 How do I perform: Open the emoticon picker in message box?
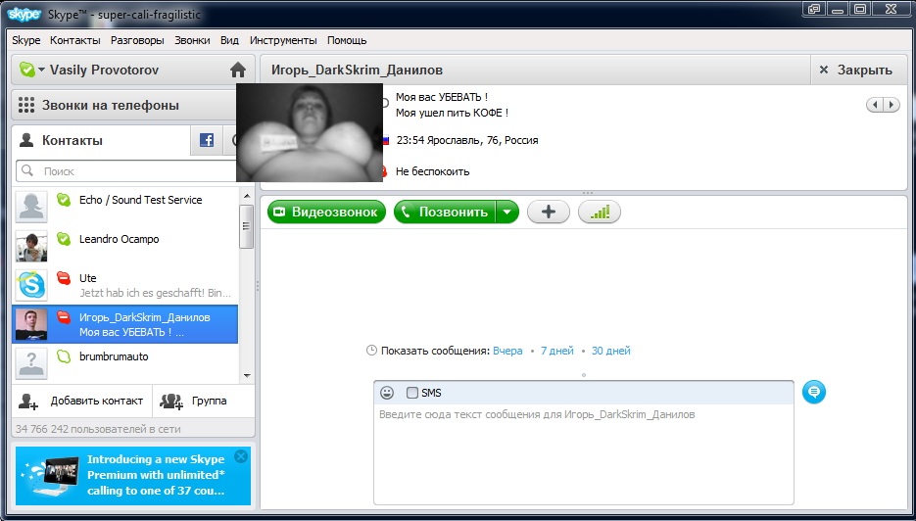387,393
